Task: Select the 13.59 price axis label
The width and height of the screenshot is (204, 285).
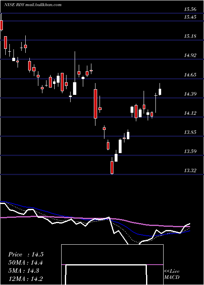Action: tap(190, 151)
